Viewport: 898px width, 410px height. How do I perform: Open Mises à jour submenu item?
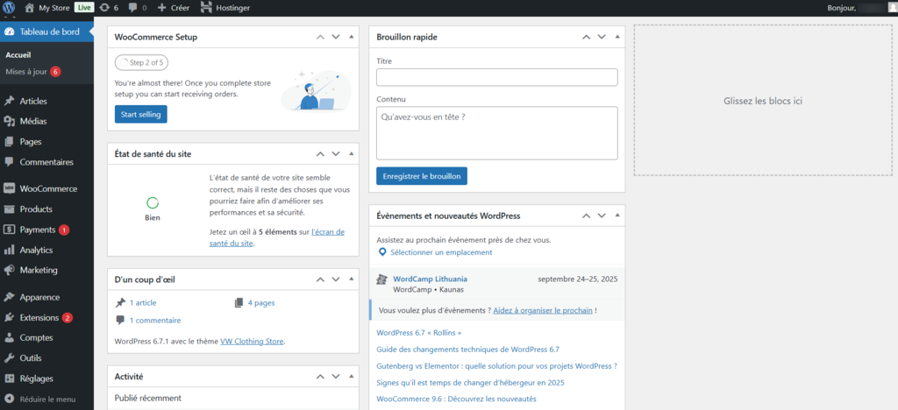26,72
